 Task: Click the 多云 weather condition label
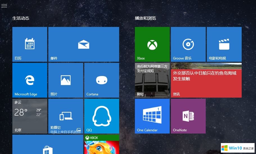(x=18, y=102)
